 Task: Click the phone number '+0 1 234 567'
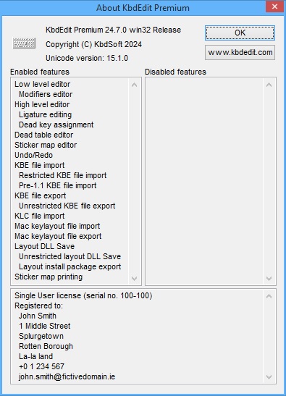click(x=41, y=366)
